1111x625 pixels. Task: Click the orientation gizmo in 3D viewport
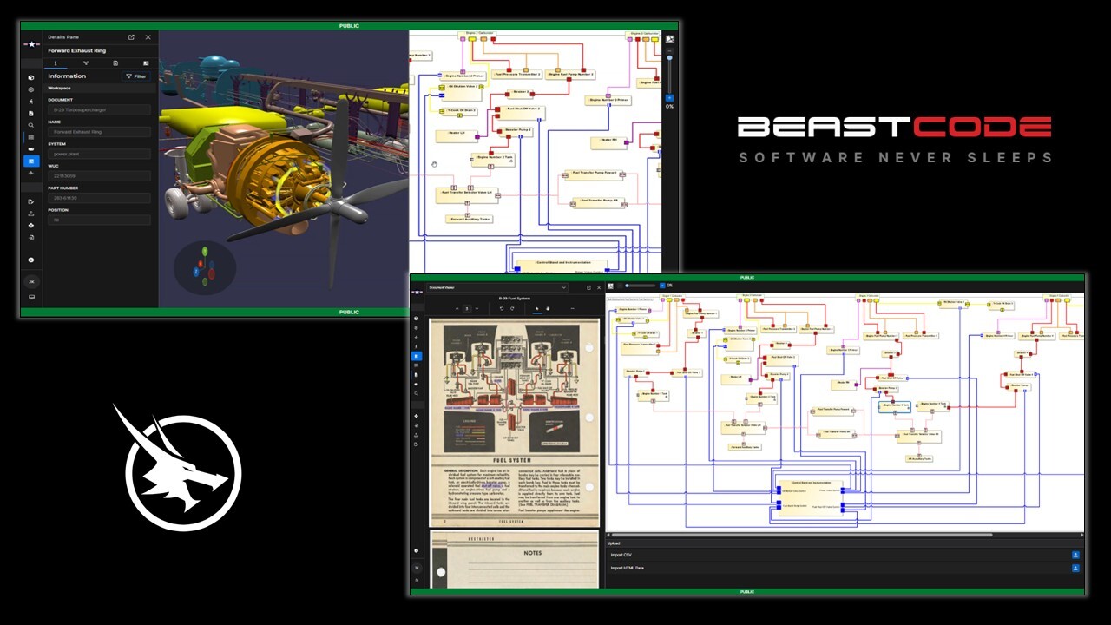tap(204, 266)
